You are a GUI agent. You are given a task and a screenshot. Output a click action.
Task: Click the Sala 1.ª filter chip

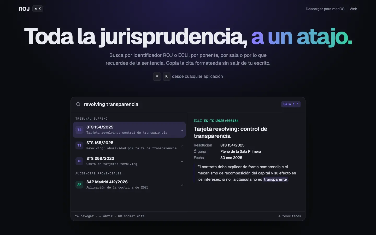click(291, 104)
